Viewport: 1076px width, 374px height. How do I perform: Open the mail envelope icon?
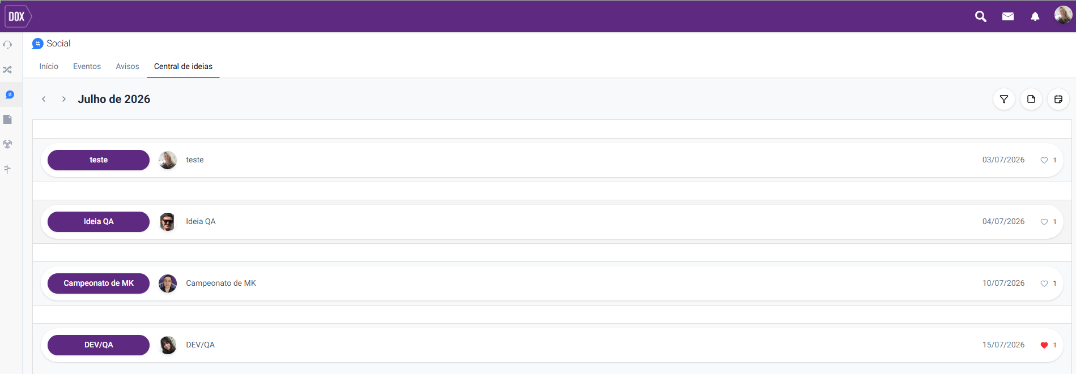click(1007, 16)
